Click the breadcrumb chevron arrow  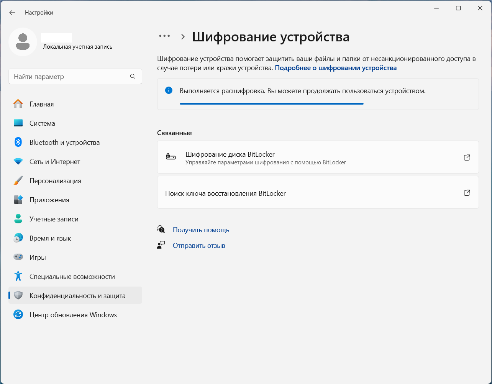click(x=183, y=37)
